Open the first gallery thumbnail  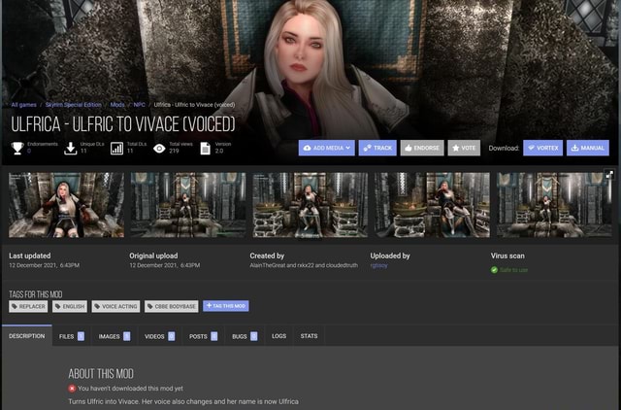66,205
